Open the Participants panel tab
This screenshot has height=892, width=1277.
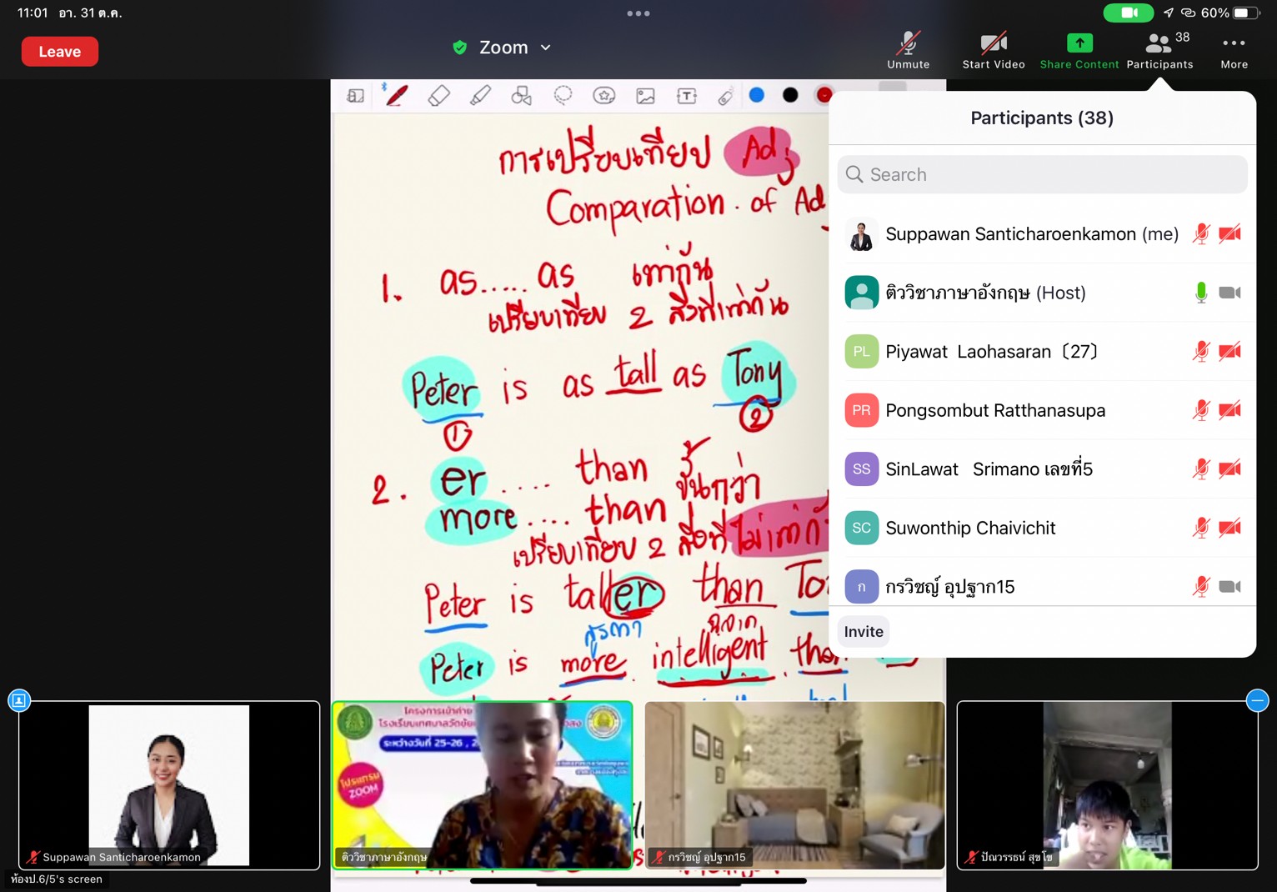pos(1159,51)
